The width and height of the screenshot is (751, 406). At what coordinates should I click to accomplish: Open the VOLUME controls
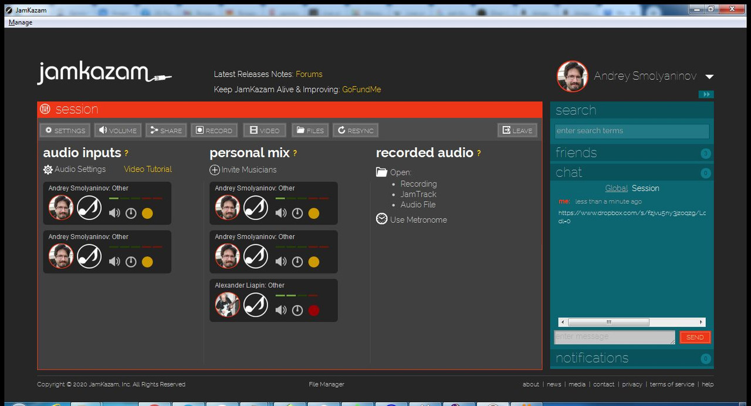point(118,130)
